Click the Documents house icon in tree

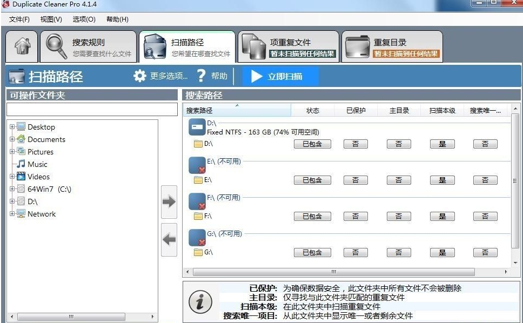tap(21, 139)
